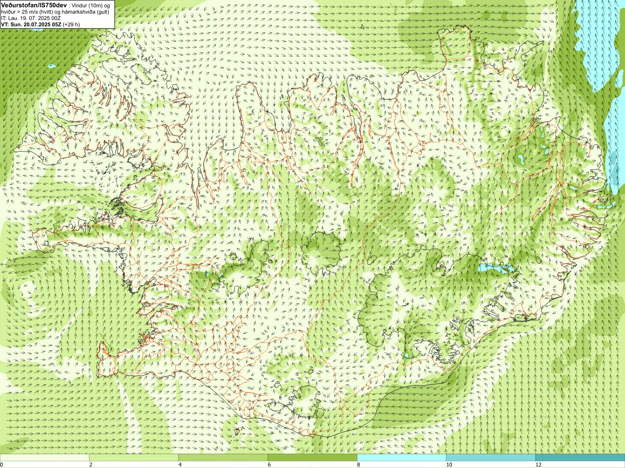Click the tiny red-outlined island off the north coast

(x=363, y=27)
